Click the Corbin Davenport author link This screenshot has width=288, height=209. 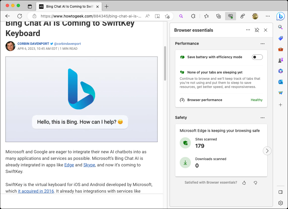pos(33,44)
